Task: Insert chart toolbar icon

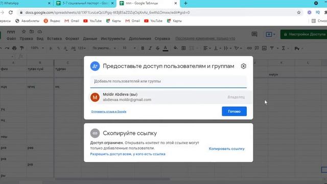Action: click(x=264, y=48)
